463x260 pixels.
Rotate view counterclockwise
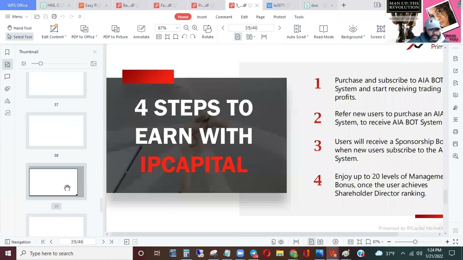coord(184,37)
